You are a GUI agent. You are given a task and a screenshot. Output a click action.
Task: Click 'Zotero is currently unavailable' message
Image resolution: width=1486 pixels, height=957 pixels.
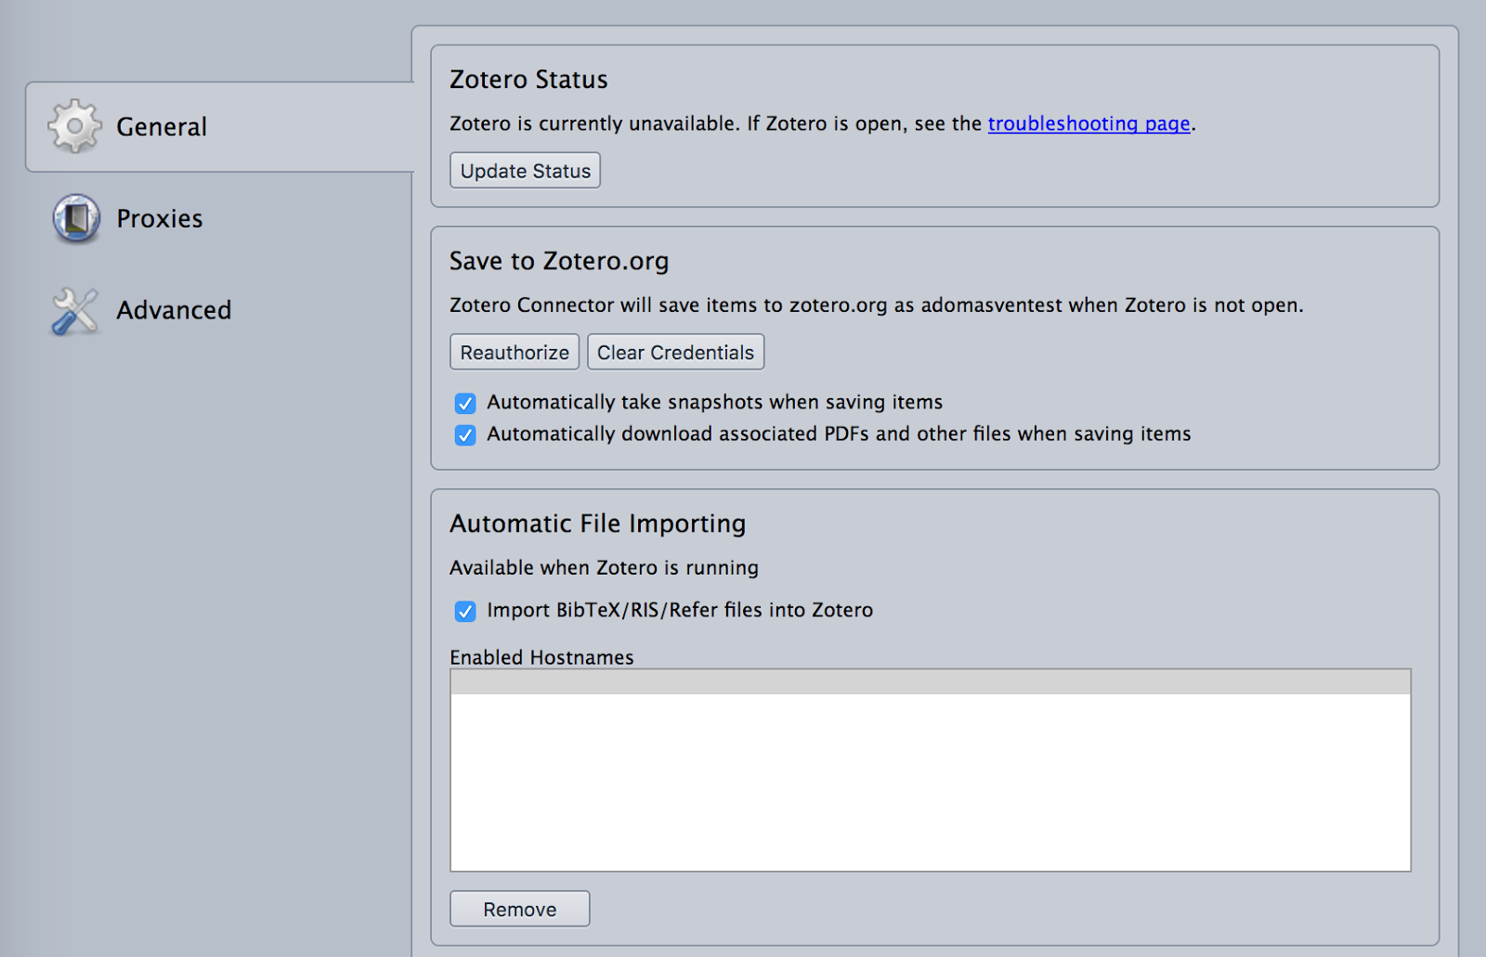click(823, 123)
